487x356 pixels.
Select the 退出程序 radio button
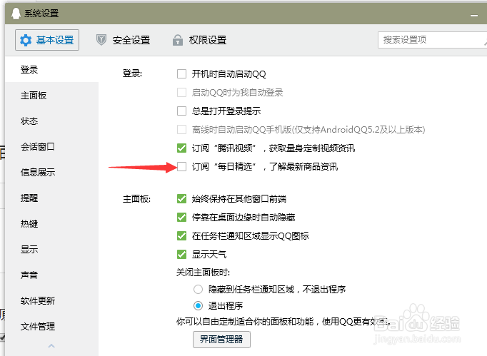198,306
